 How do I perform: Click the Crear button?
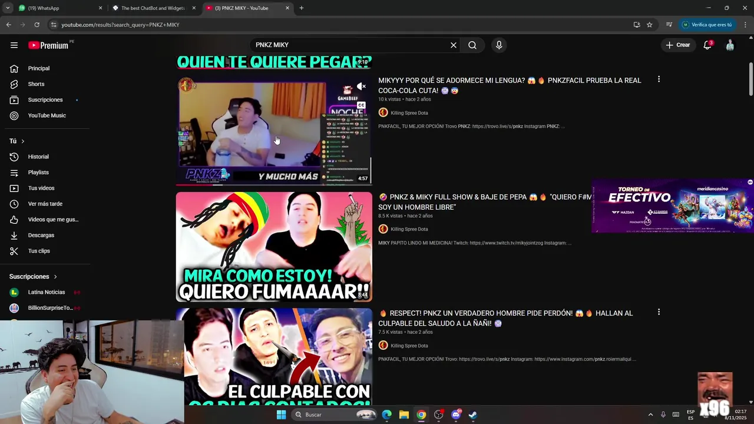677,45
